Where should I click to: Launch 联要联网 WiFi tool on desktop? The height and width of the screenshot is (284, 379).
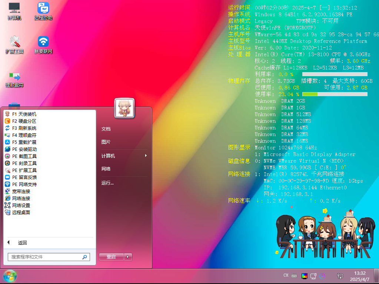point(43,41)
